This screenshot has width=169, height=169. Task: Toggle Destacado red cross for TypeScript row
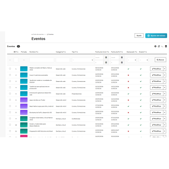[128, 87]
